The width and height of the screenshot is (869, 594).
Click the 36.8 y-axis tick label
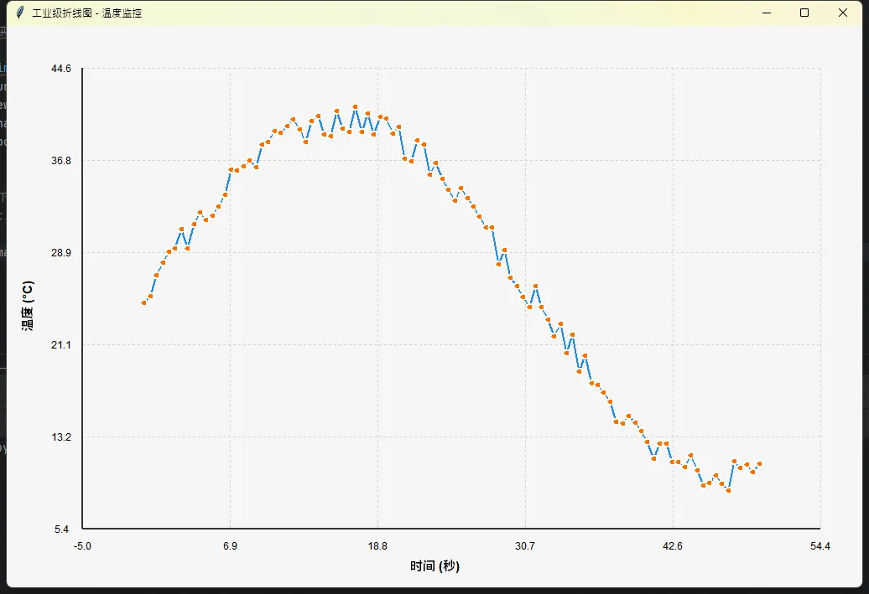(x=61, y=161)
